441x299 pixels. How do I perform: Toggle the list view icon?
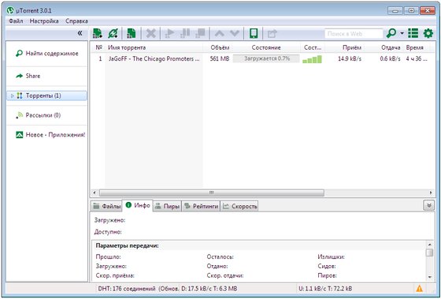(413, 33)
